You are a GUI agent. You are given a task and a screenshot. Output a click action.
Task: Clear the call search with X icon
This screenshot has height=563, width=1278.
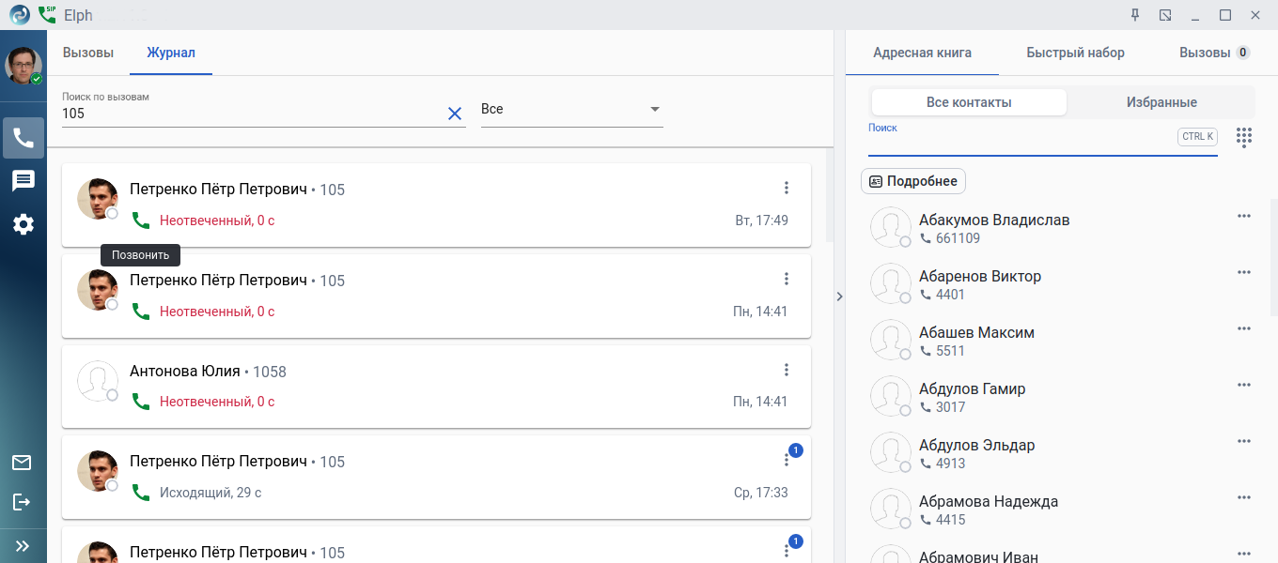tap(455, 114)
